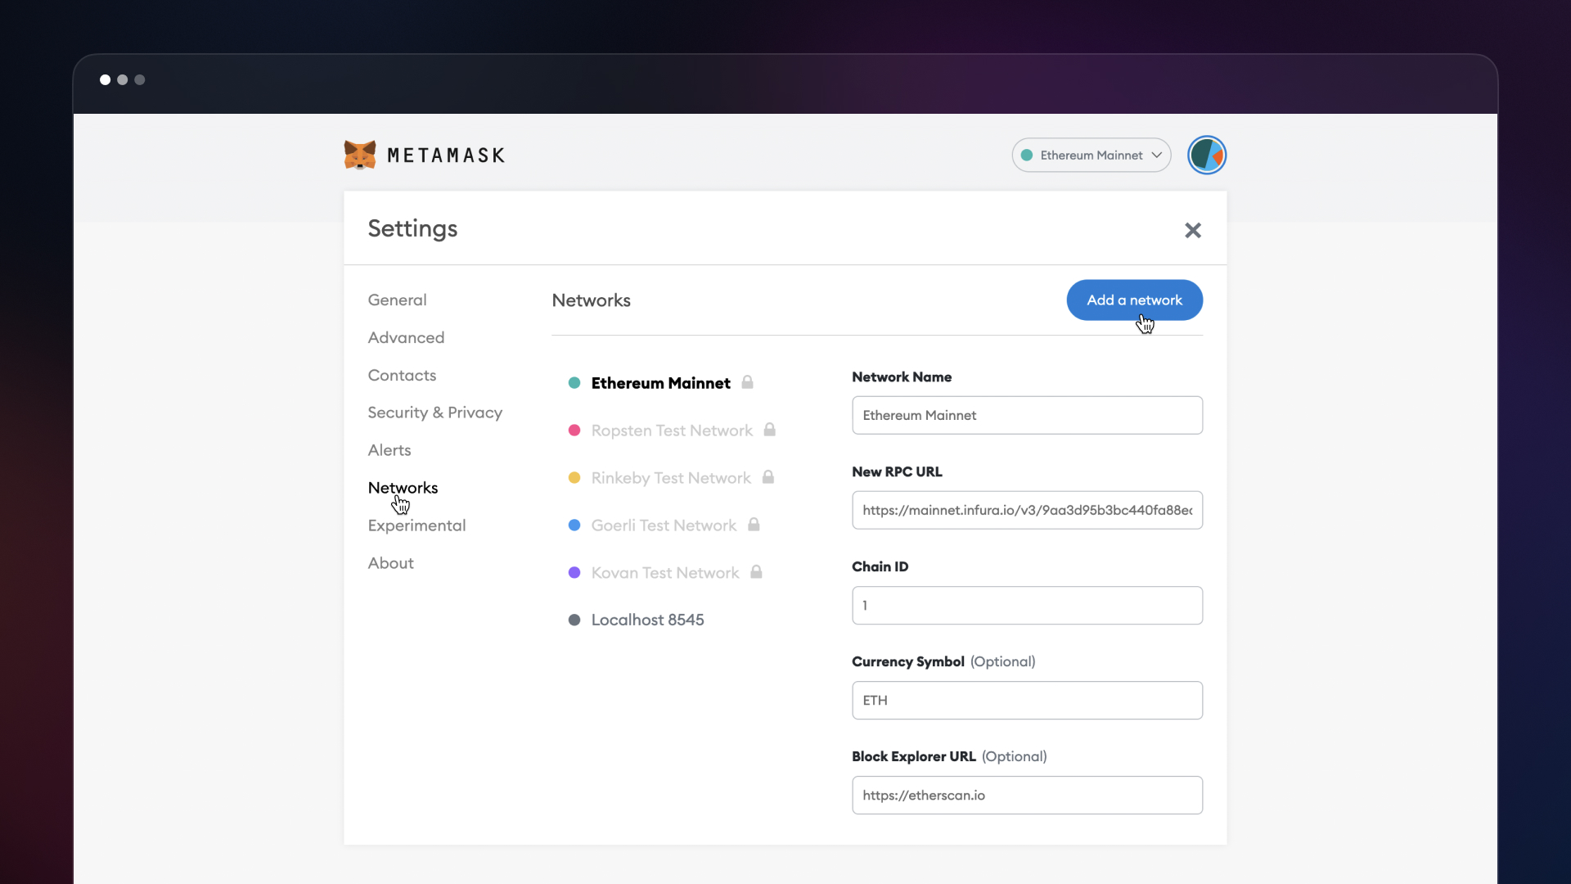Select Localhost 8545 network
The height and width of the screenshot is (884, 1571).
coord(646,620)
